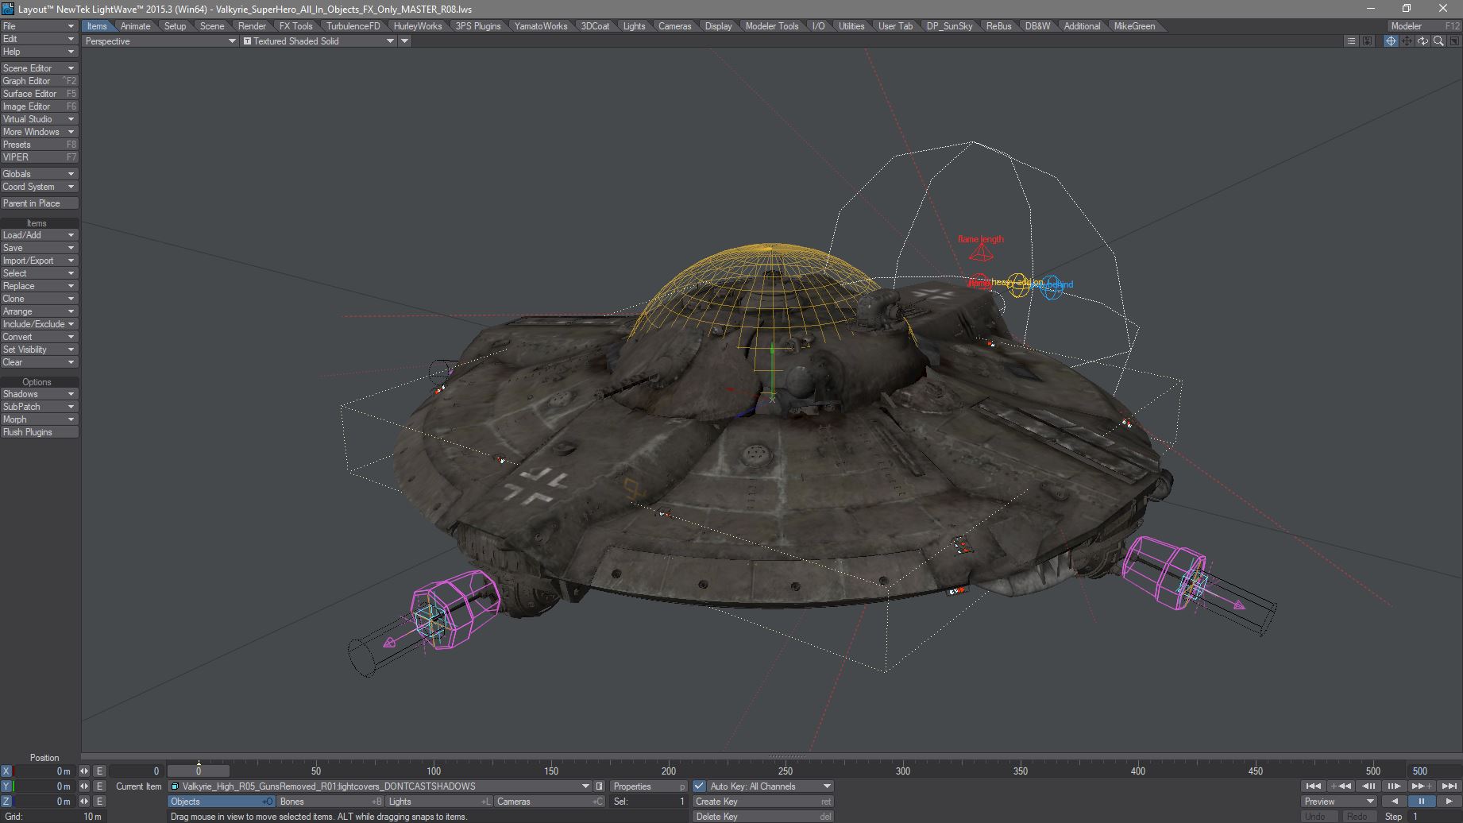
Task: Open the Textured Shaded Solid display dropdown
Action: pyautogui.click(x=318, y=41)
